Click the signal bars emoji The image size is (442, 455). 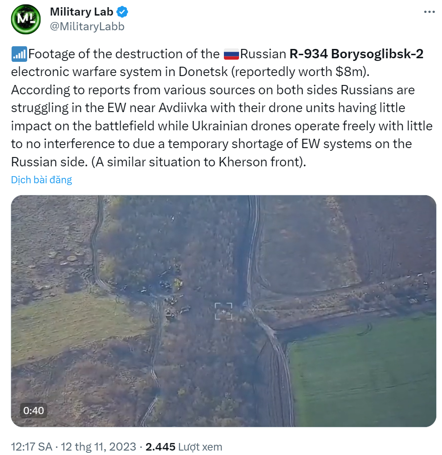(19, 54)
